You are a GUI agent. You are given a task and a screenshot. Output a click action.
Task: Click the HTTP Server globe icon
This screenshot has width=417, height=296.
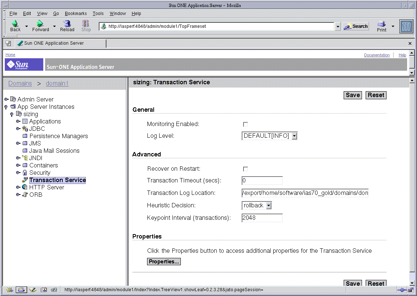pyautogui.click(x=25, y=187)
